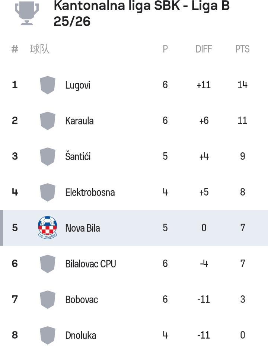The height and width of the screenshot is (349, 268).
Task: Click the P matches-played column header
Action: (165, 49)
